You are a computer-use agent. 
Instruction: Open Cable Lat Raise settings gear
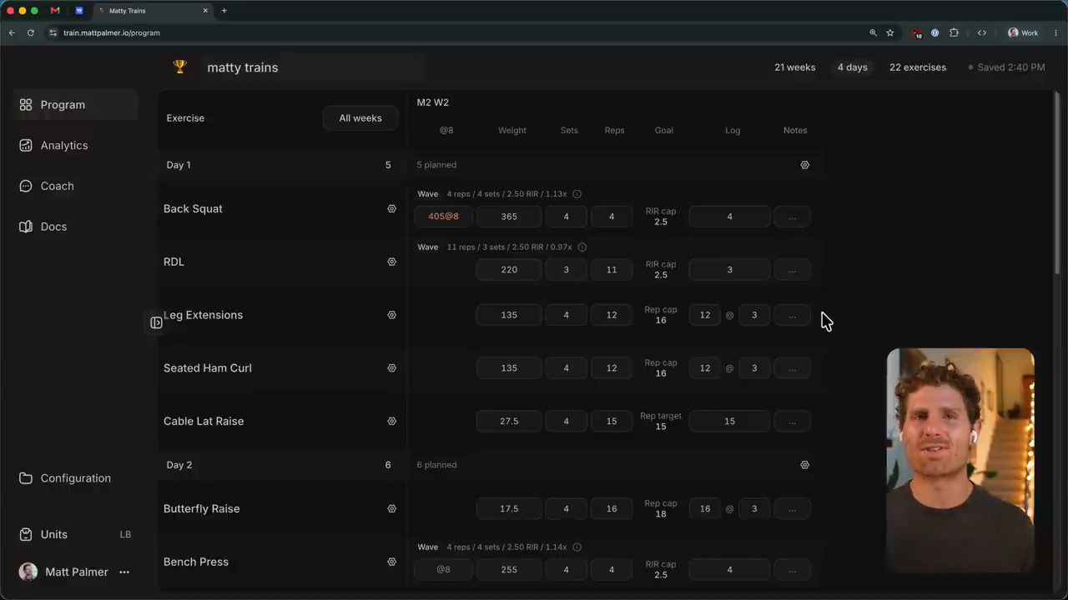[x=391, y=421]
